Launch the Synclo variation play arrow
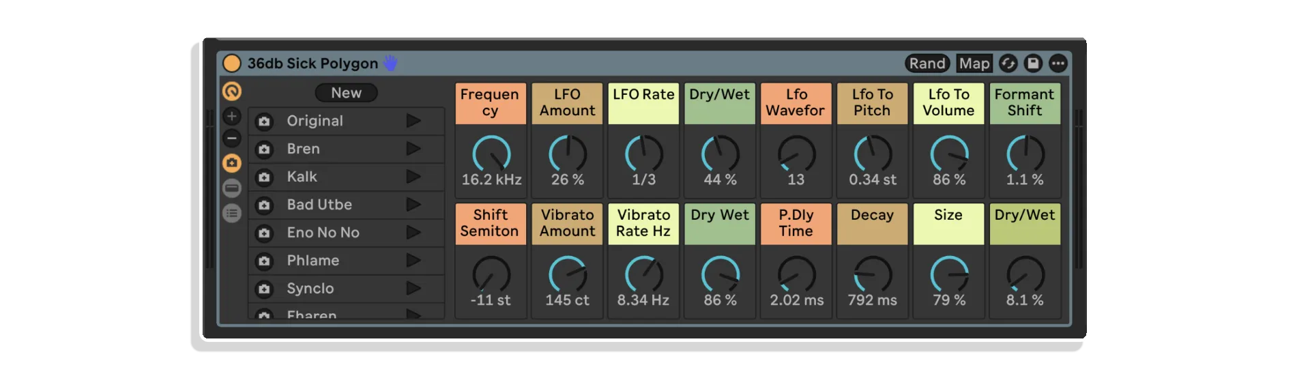This screenshot has height=376, width=1310. (x=413, y=289)
